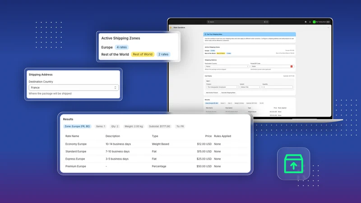The height and width of the screenshot is (203, 361).
Task: Click Shipping Address heading in the card
Action: (41, 74)
